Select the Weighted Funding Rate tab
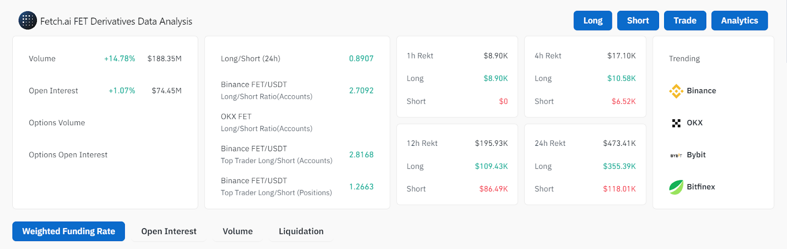The width and height of the screenshot is (787, 249). tap(68, 231)
